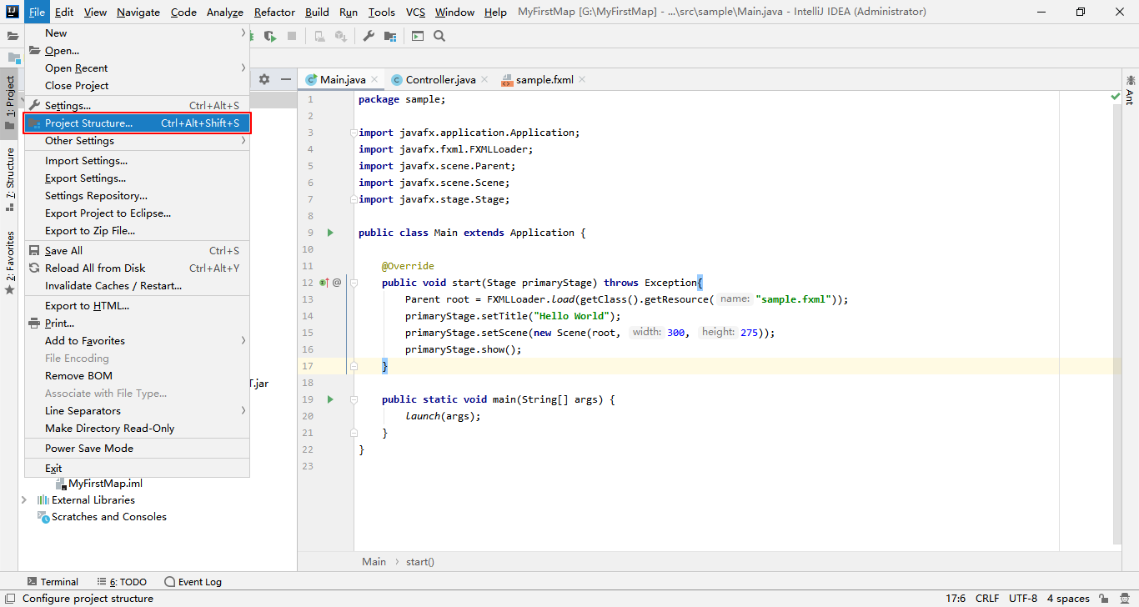Screen dimensions: 1139x607
Task: Choose Reload All from Disk
Action: [137, 268]
